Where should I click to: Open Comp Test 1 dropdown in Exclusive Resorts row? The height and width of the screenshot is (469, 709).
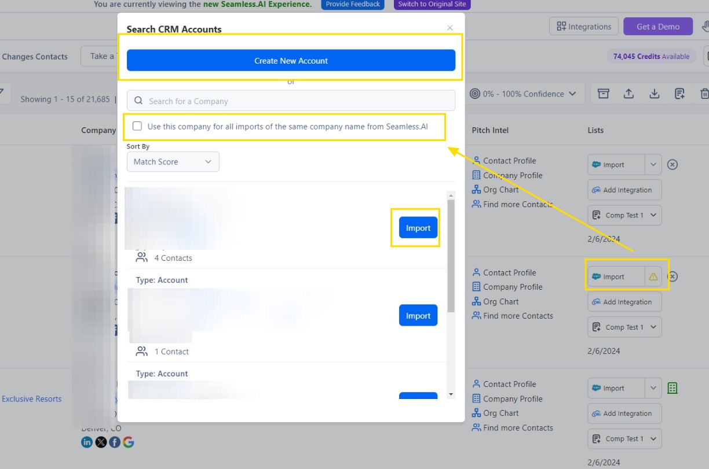[x=624, y=439]
